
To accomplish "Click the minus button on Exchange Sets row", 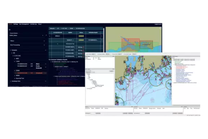I will [x=45, y=81].
